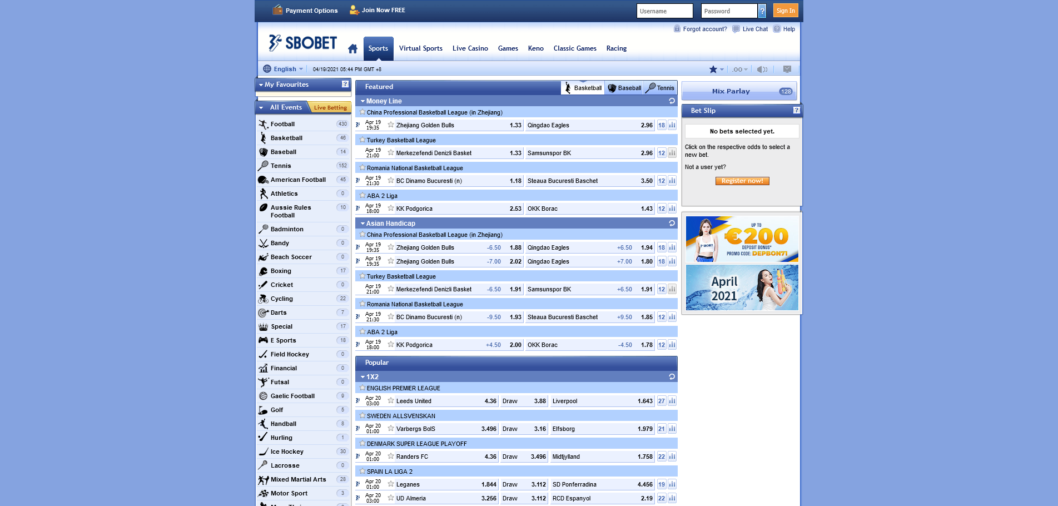
Task: Open the Help link
Action: pos(789,29)
